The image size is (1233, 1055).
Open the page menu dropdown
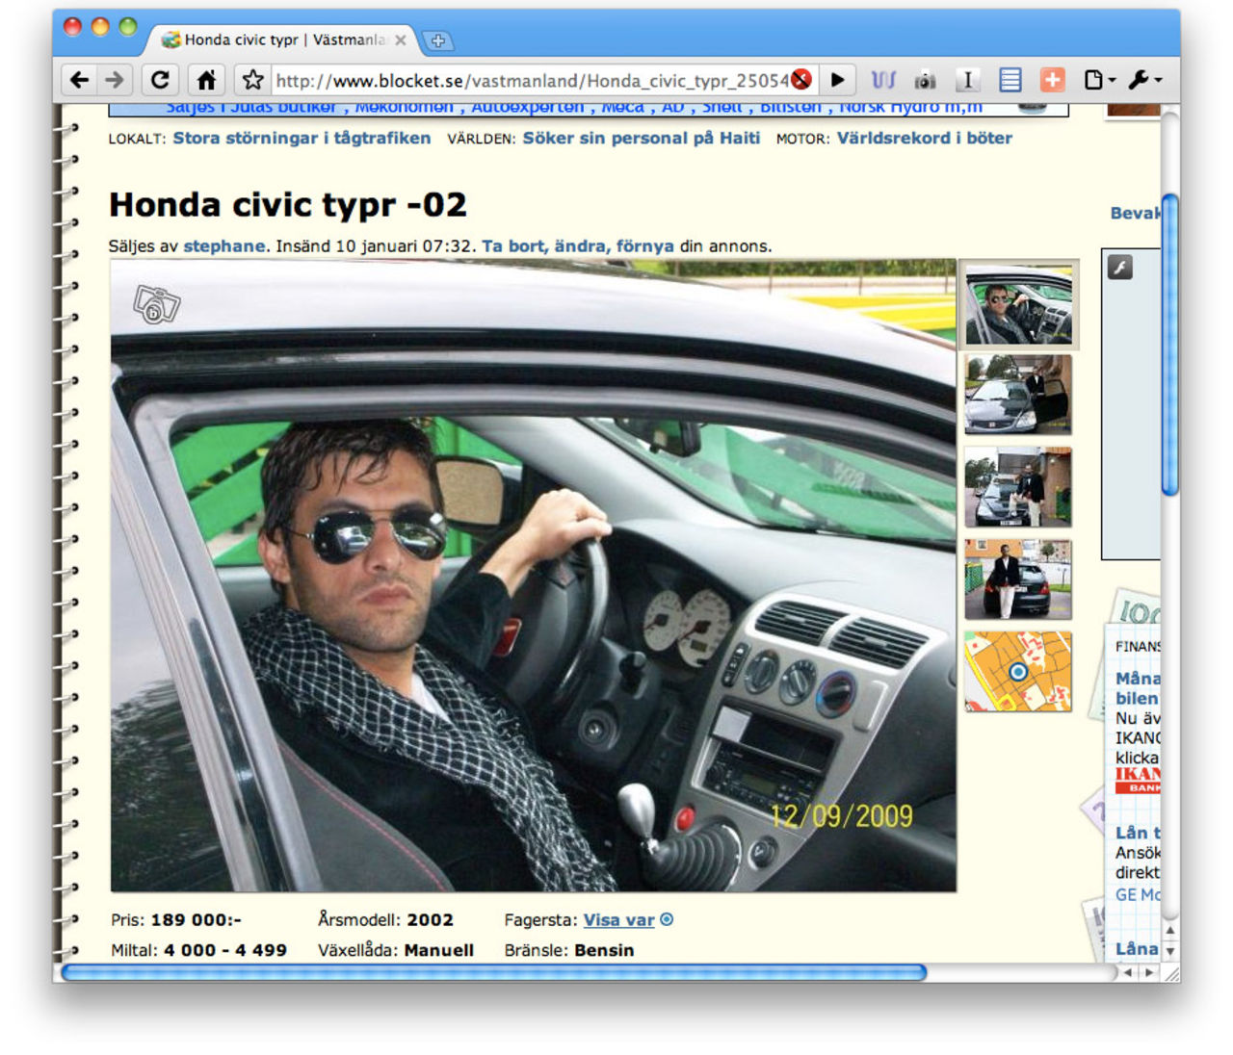pyautogui.click(x=1098, y=80)
